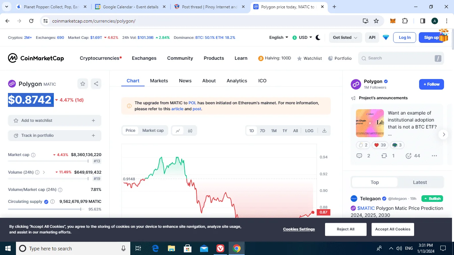Select 1Y time range
The image size is (454, 255).
(285, 130)
